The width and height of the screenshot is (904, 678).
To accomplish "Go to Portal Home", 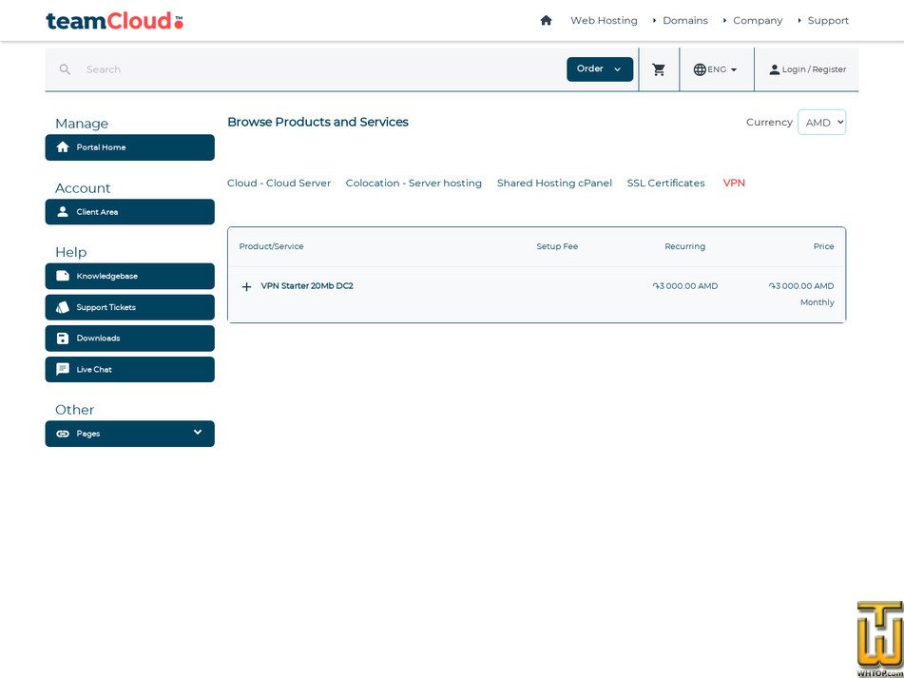I will pos(129,147).
